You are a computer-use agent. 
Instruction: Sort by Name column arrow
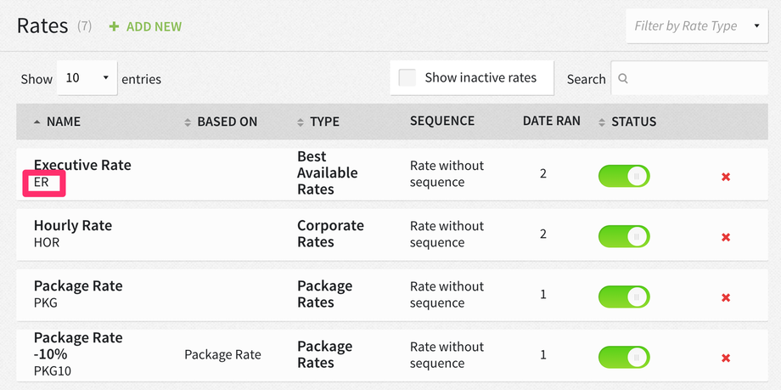(x=37, y=122)
